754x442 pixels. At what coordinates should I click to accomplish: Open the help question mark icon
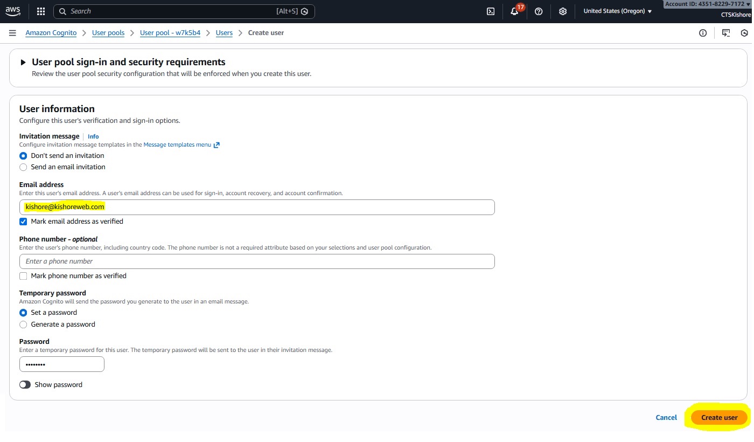[539, 11]
